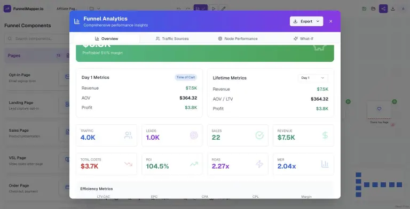Click the Leads value 1.0K
This screenshot has height=209, width=410.
point(153,138)
